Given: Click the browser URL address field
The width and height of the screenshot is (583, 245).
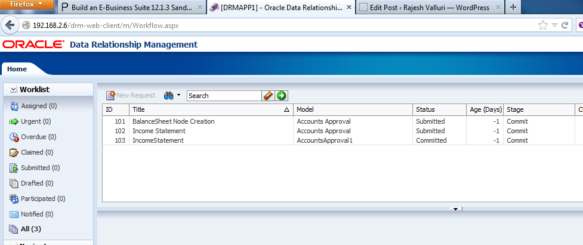Looking at the screenshot, I should tap(279, 25).
